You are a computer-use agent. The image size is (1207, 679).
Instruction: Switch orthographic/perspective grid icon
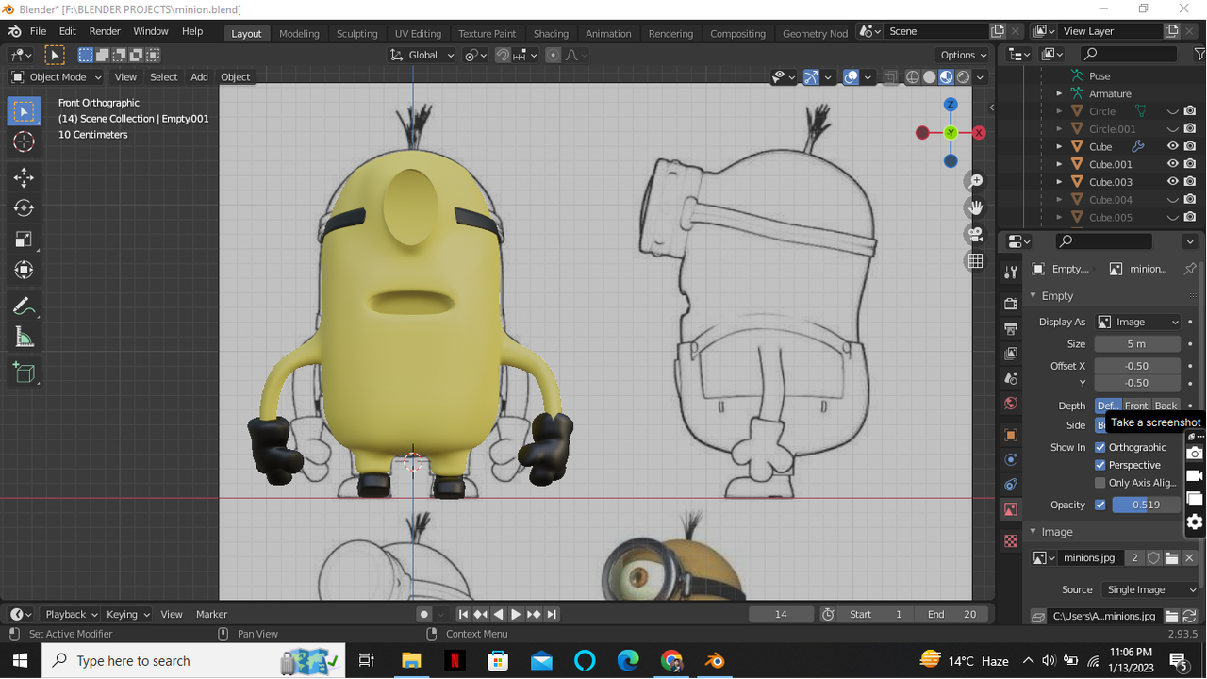click(x=976, y=260)
